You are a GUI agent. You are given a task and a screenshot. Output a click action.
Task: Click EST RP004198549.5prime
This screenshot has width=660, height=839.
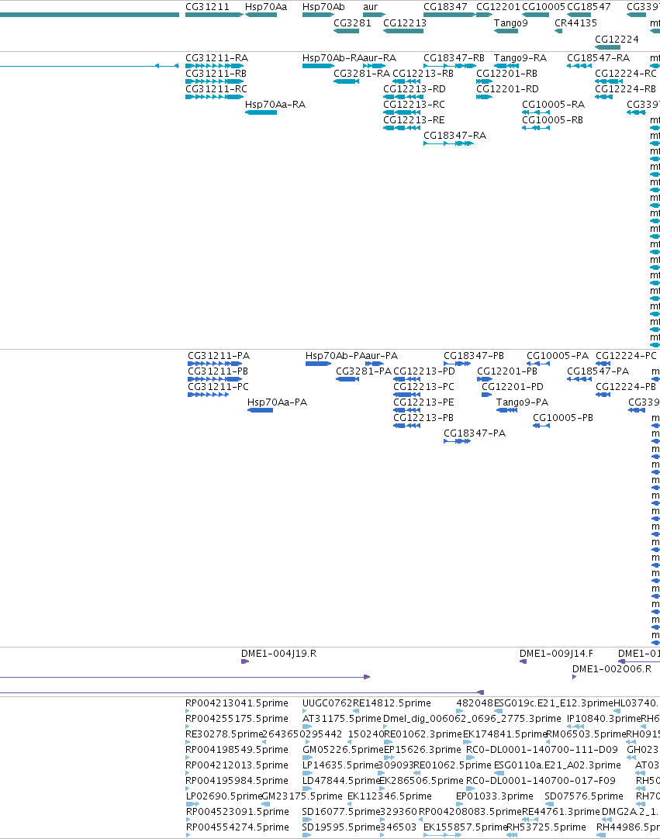point(237,750)
